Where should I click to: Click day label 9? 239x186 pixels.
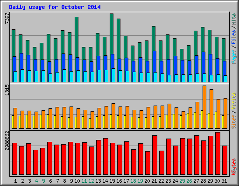tap(71, 181)
